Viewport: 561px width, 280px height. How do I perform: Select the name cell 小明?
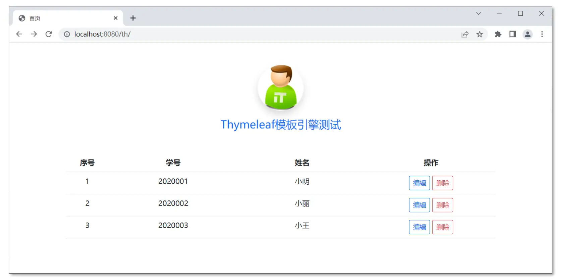click(302, 182)
